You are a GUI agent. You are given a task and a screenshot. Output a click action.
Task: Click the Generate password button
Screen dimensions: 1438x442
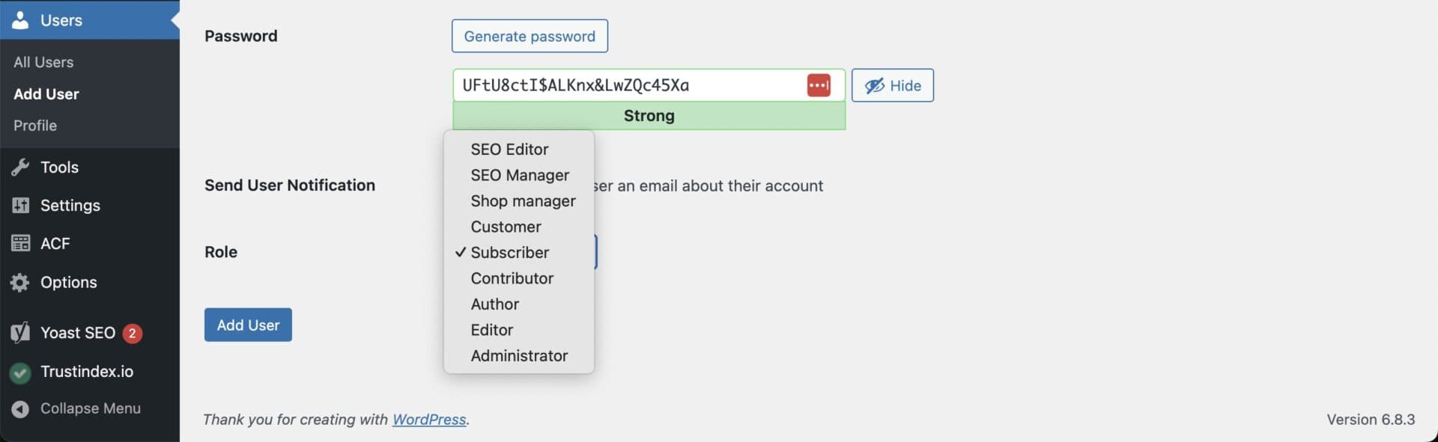click(x=530, y=35)
